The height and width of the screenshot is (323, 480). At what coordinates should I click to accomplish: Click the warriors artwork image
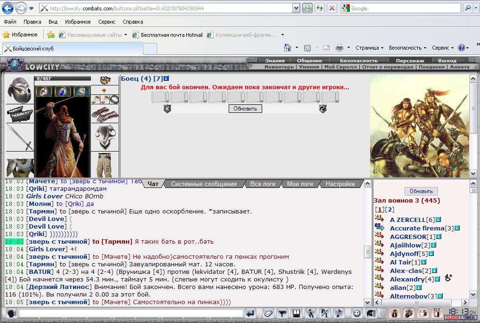[x=419, y=126]
